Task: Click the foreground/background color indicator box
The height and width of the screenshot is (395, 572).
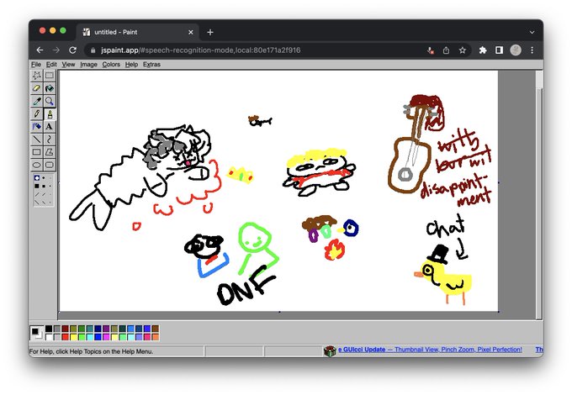Action: 36,333
